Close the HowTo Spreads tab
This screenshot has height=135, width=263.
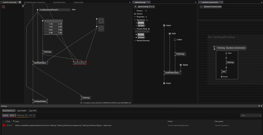[20, 2]
